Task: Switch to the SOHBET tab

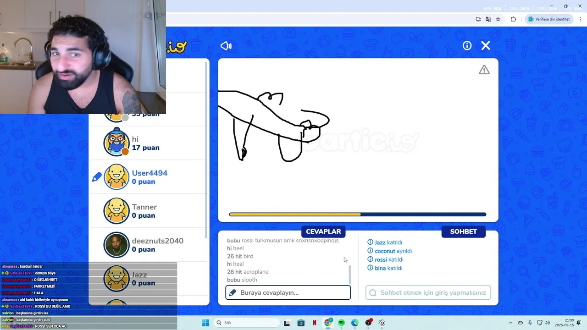Action: pos(463,231)
